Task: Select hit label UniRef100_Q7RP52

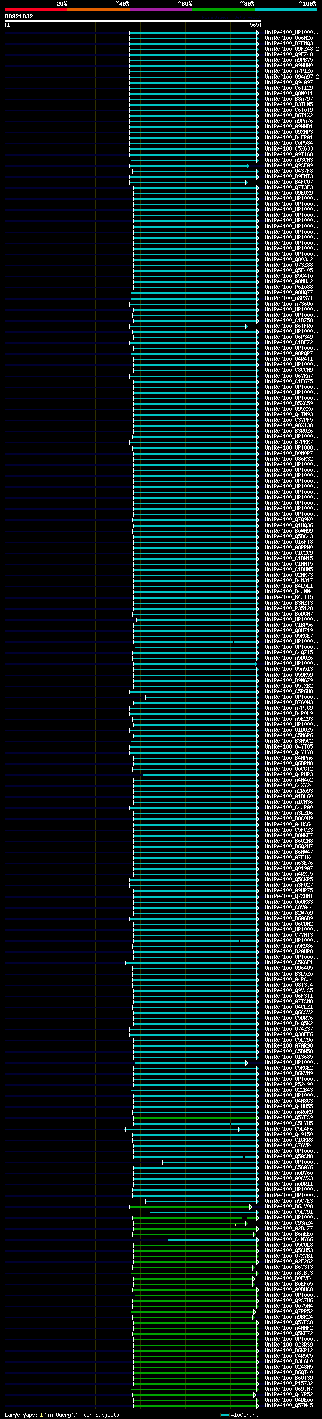Action: coord(288,1311)
